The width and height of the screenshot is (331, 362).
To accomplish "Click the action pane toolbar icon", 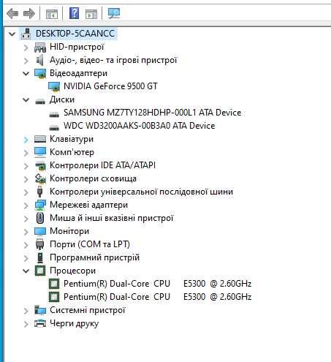I will 91,14.
